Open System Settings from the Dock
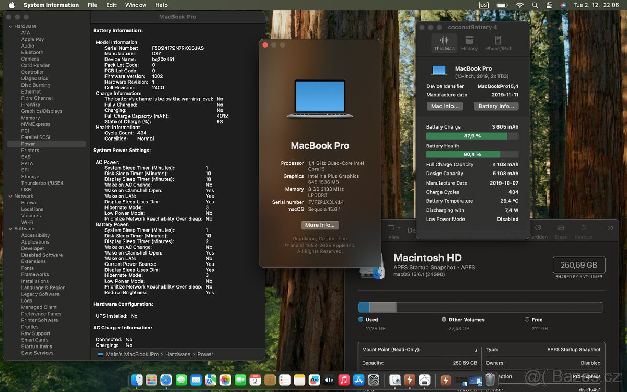 tap(373, 381)
